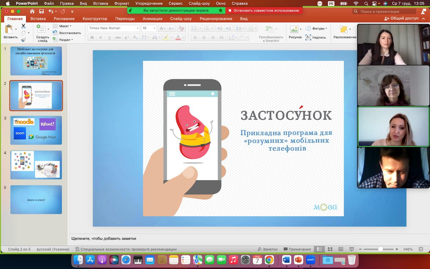Click the Создать слайд icon

pyautogui.click(x=41, y=29)
